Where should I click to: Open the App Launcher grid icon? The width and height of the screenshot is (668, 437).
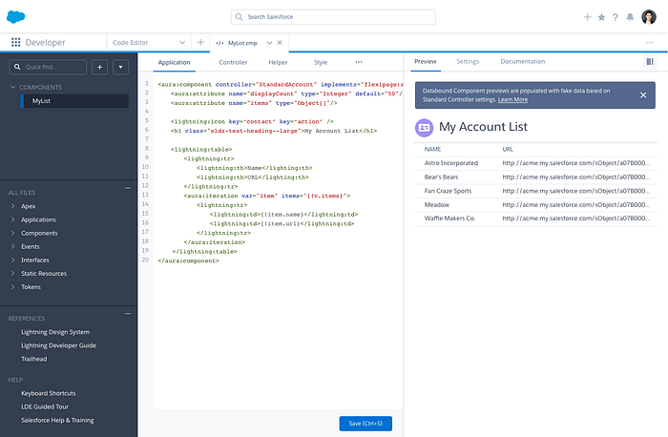[16, 43]
